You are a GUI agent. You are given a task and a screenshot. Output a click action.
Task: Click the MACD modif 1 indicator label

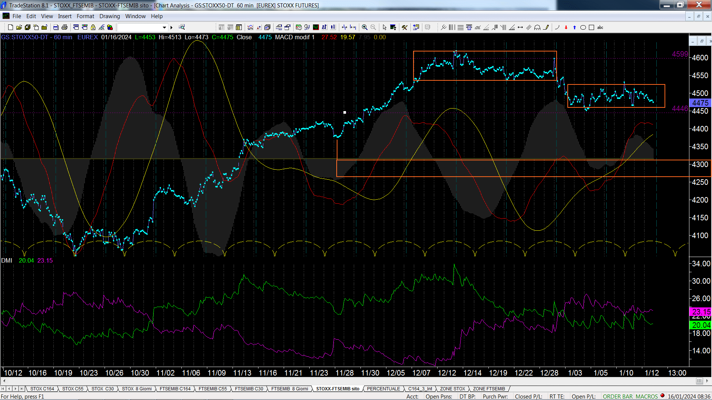(x=295, y=37)
